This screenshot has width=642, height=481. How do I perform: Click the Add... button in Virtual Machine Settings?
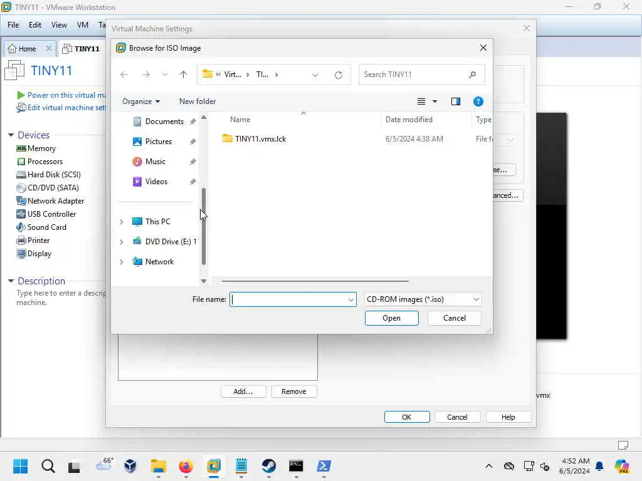243,391
